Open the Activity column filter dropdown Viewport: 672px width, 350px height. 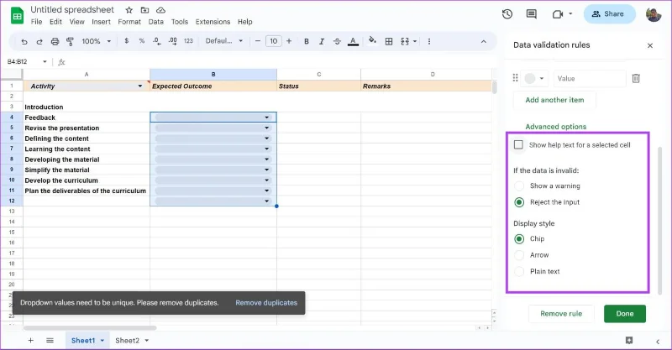139,86
